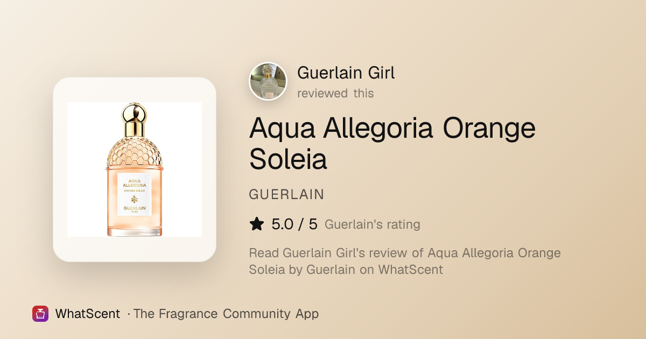Viewport: 646px width, 339px height.
Task: Click the WhatScent brand name text
Action: 88,314
